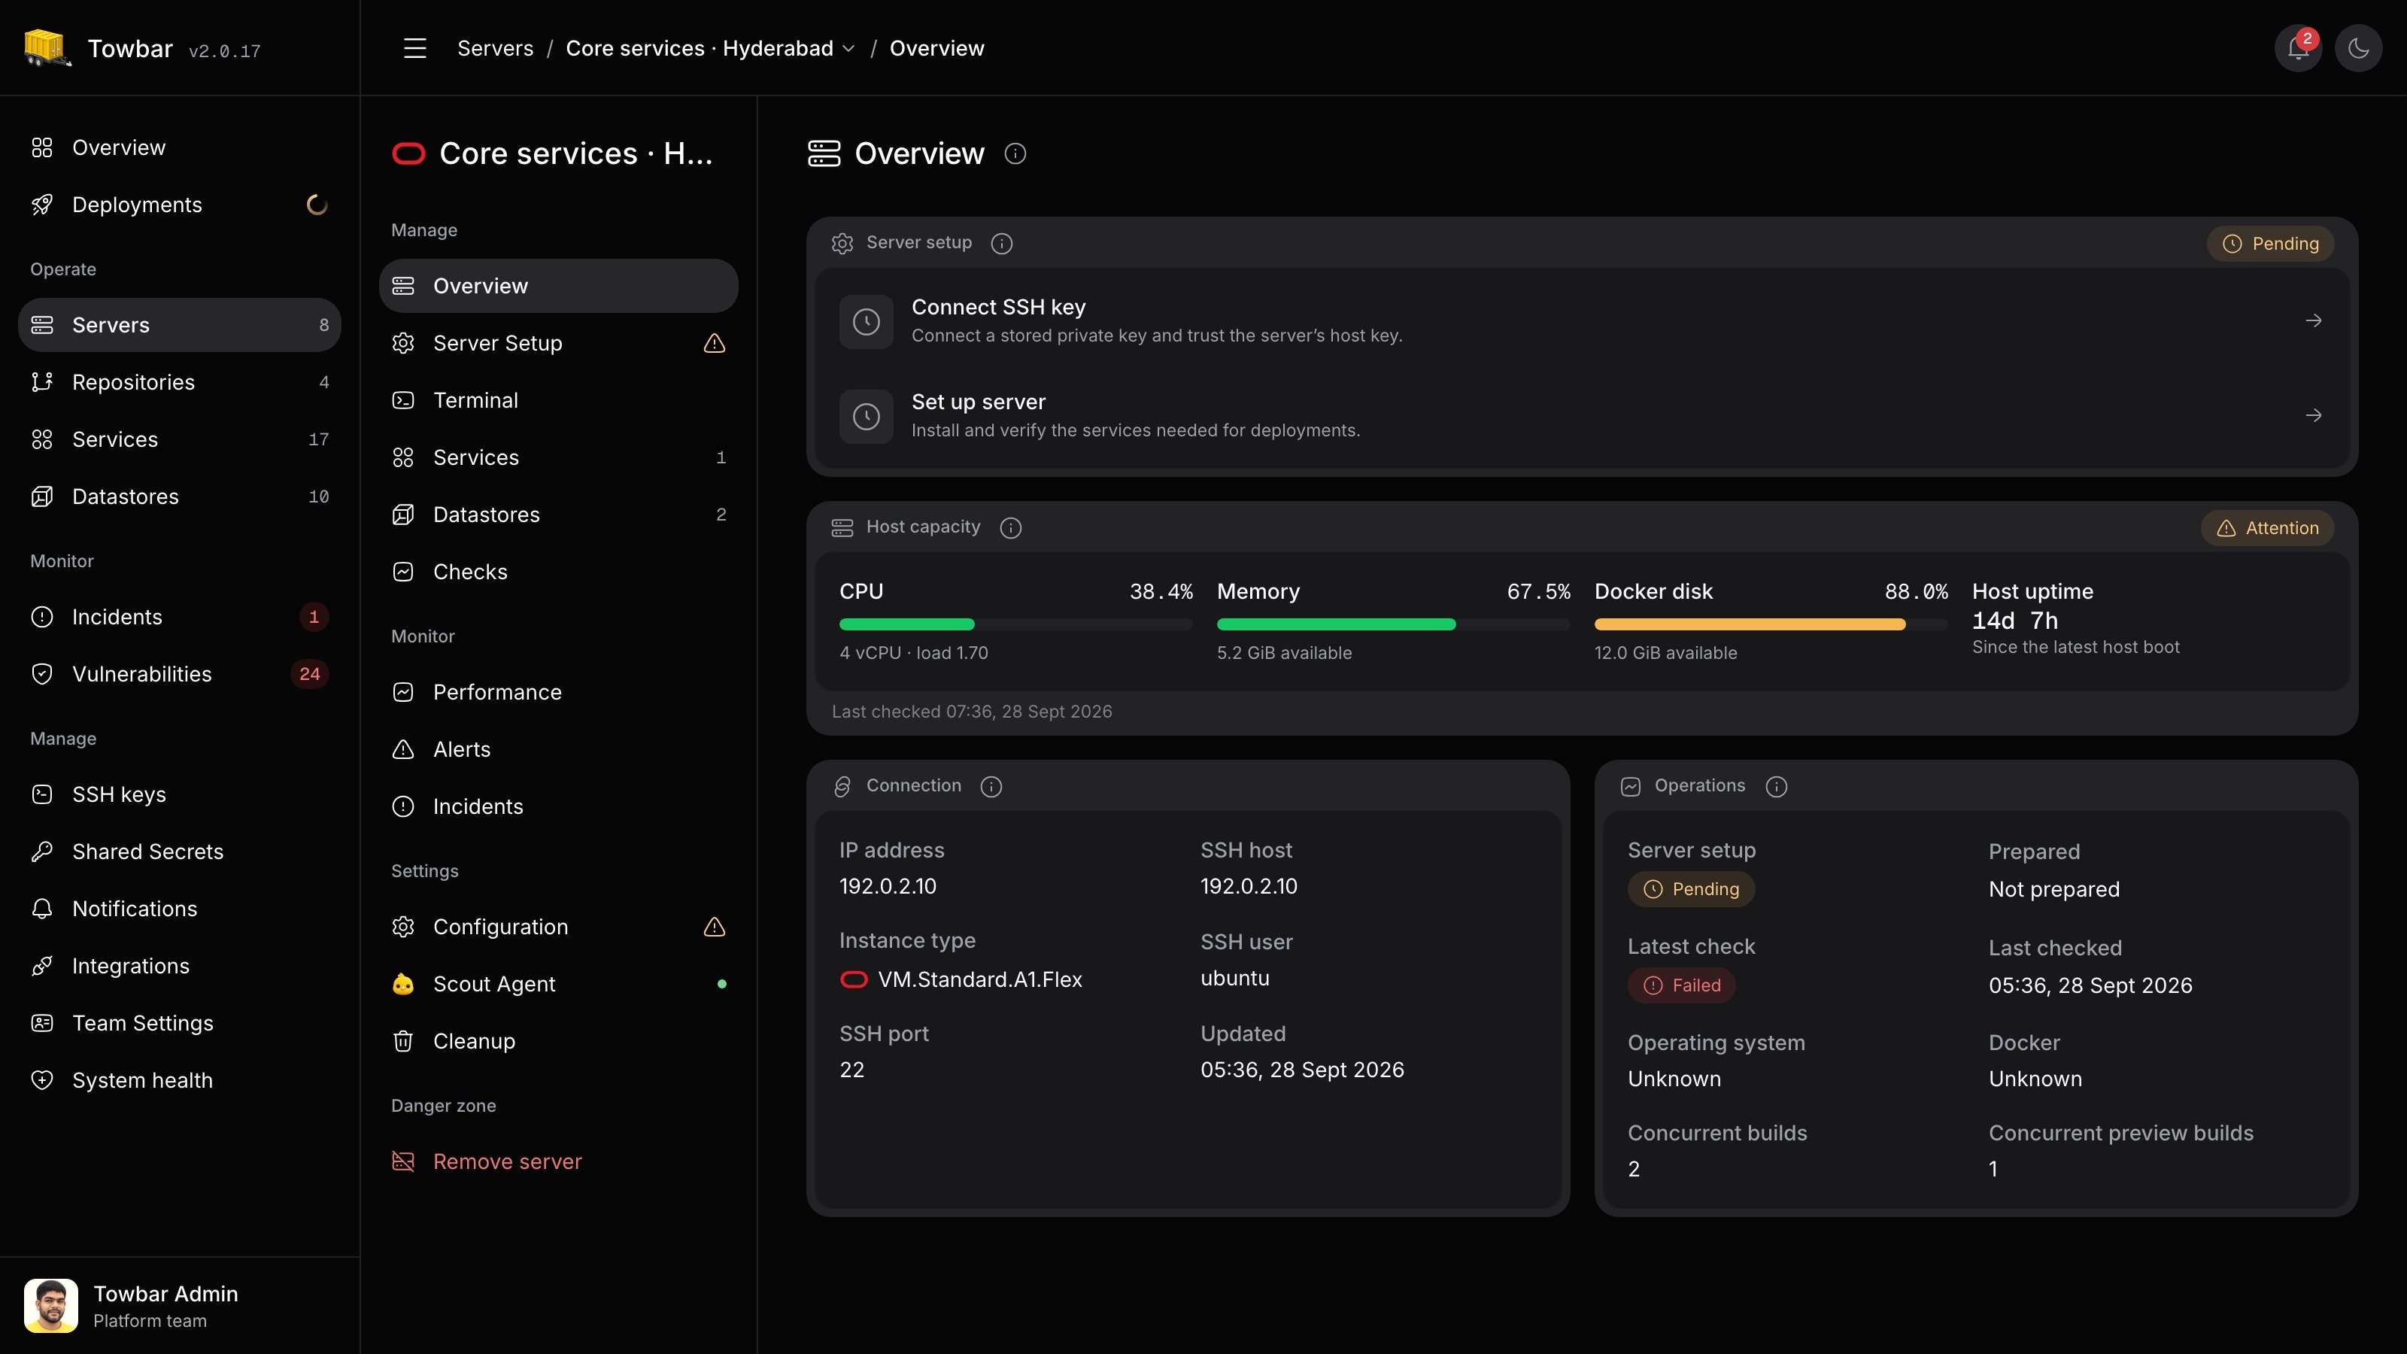2407x1354 pixels.
Task: Open Services in the server submenu
Action: (x=558, y=457)
